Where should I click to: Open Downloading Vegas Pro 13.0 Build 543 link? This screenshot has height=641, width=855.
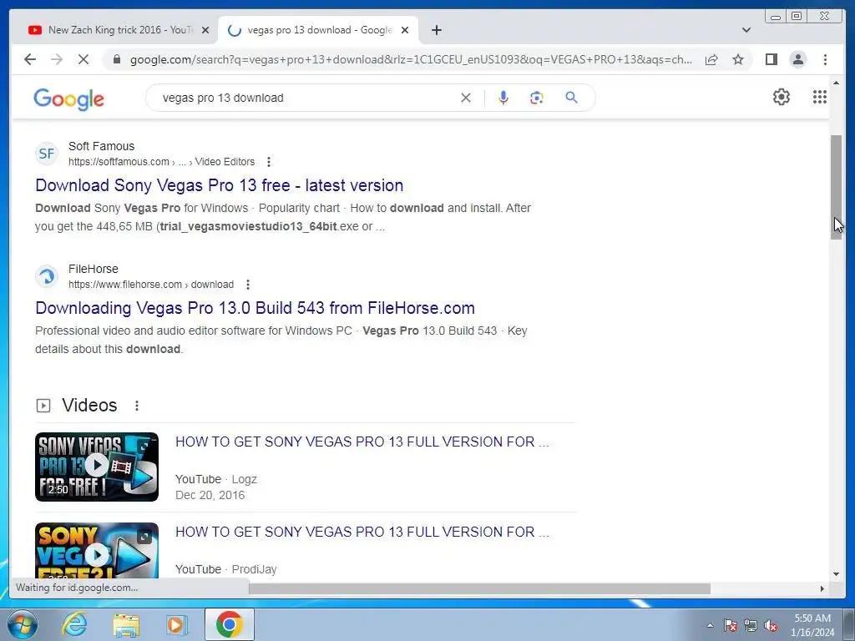tap(255, 308)
